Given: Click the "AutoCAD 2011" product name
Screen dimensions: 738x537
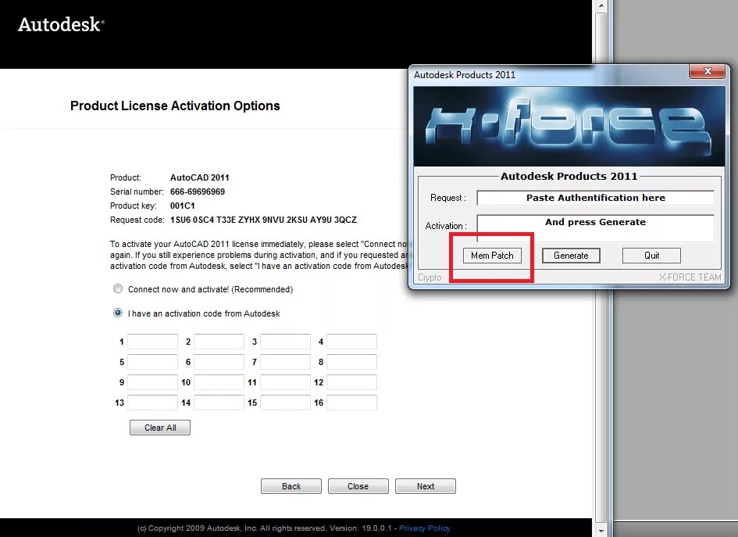Looking at the screenshot, I should [x=200, y=177].
